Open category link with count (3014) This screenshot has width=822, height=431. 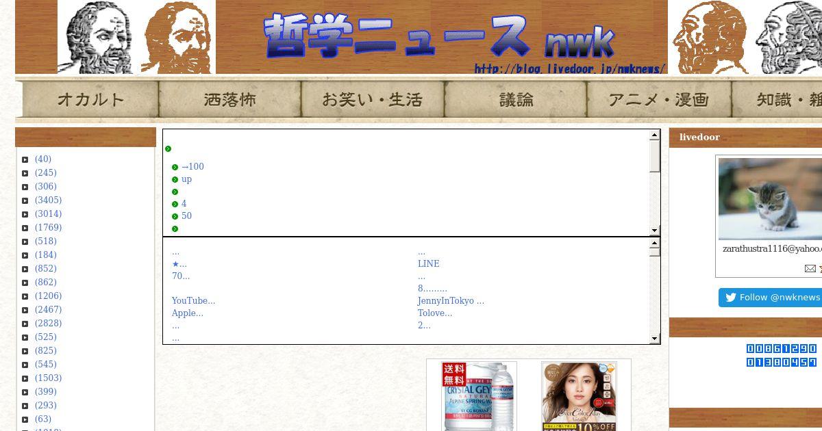[x=49, y=214]
